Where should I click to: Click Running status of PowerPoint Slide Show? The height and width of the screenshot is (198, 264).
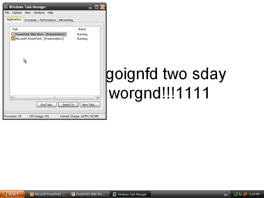tap(82, 34)
